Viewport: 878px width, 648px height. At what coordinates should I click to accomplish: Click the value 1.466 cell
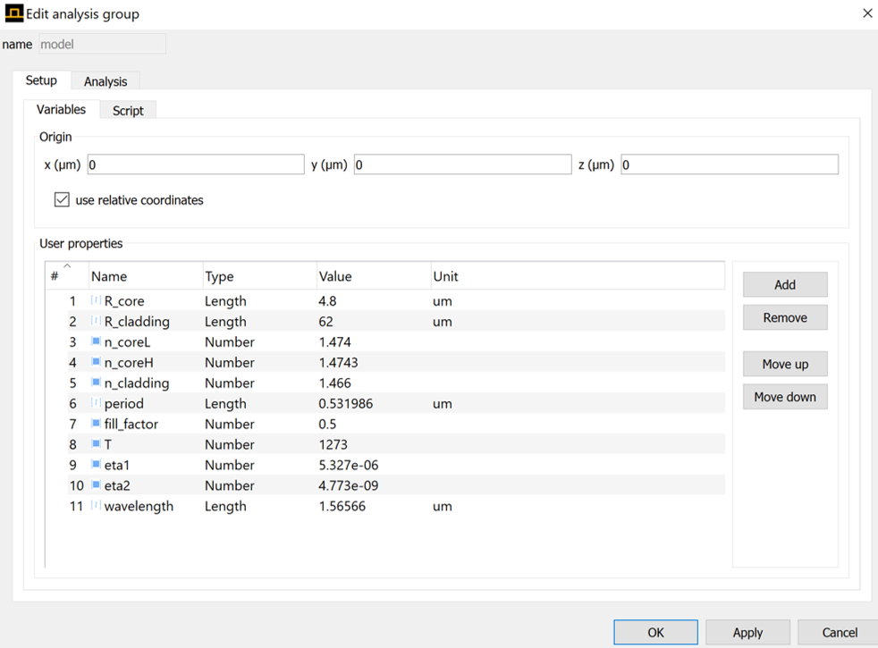point(335,383)
